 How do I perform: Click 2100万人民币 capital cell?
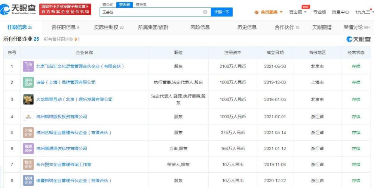[x=233, y=66]
